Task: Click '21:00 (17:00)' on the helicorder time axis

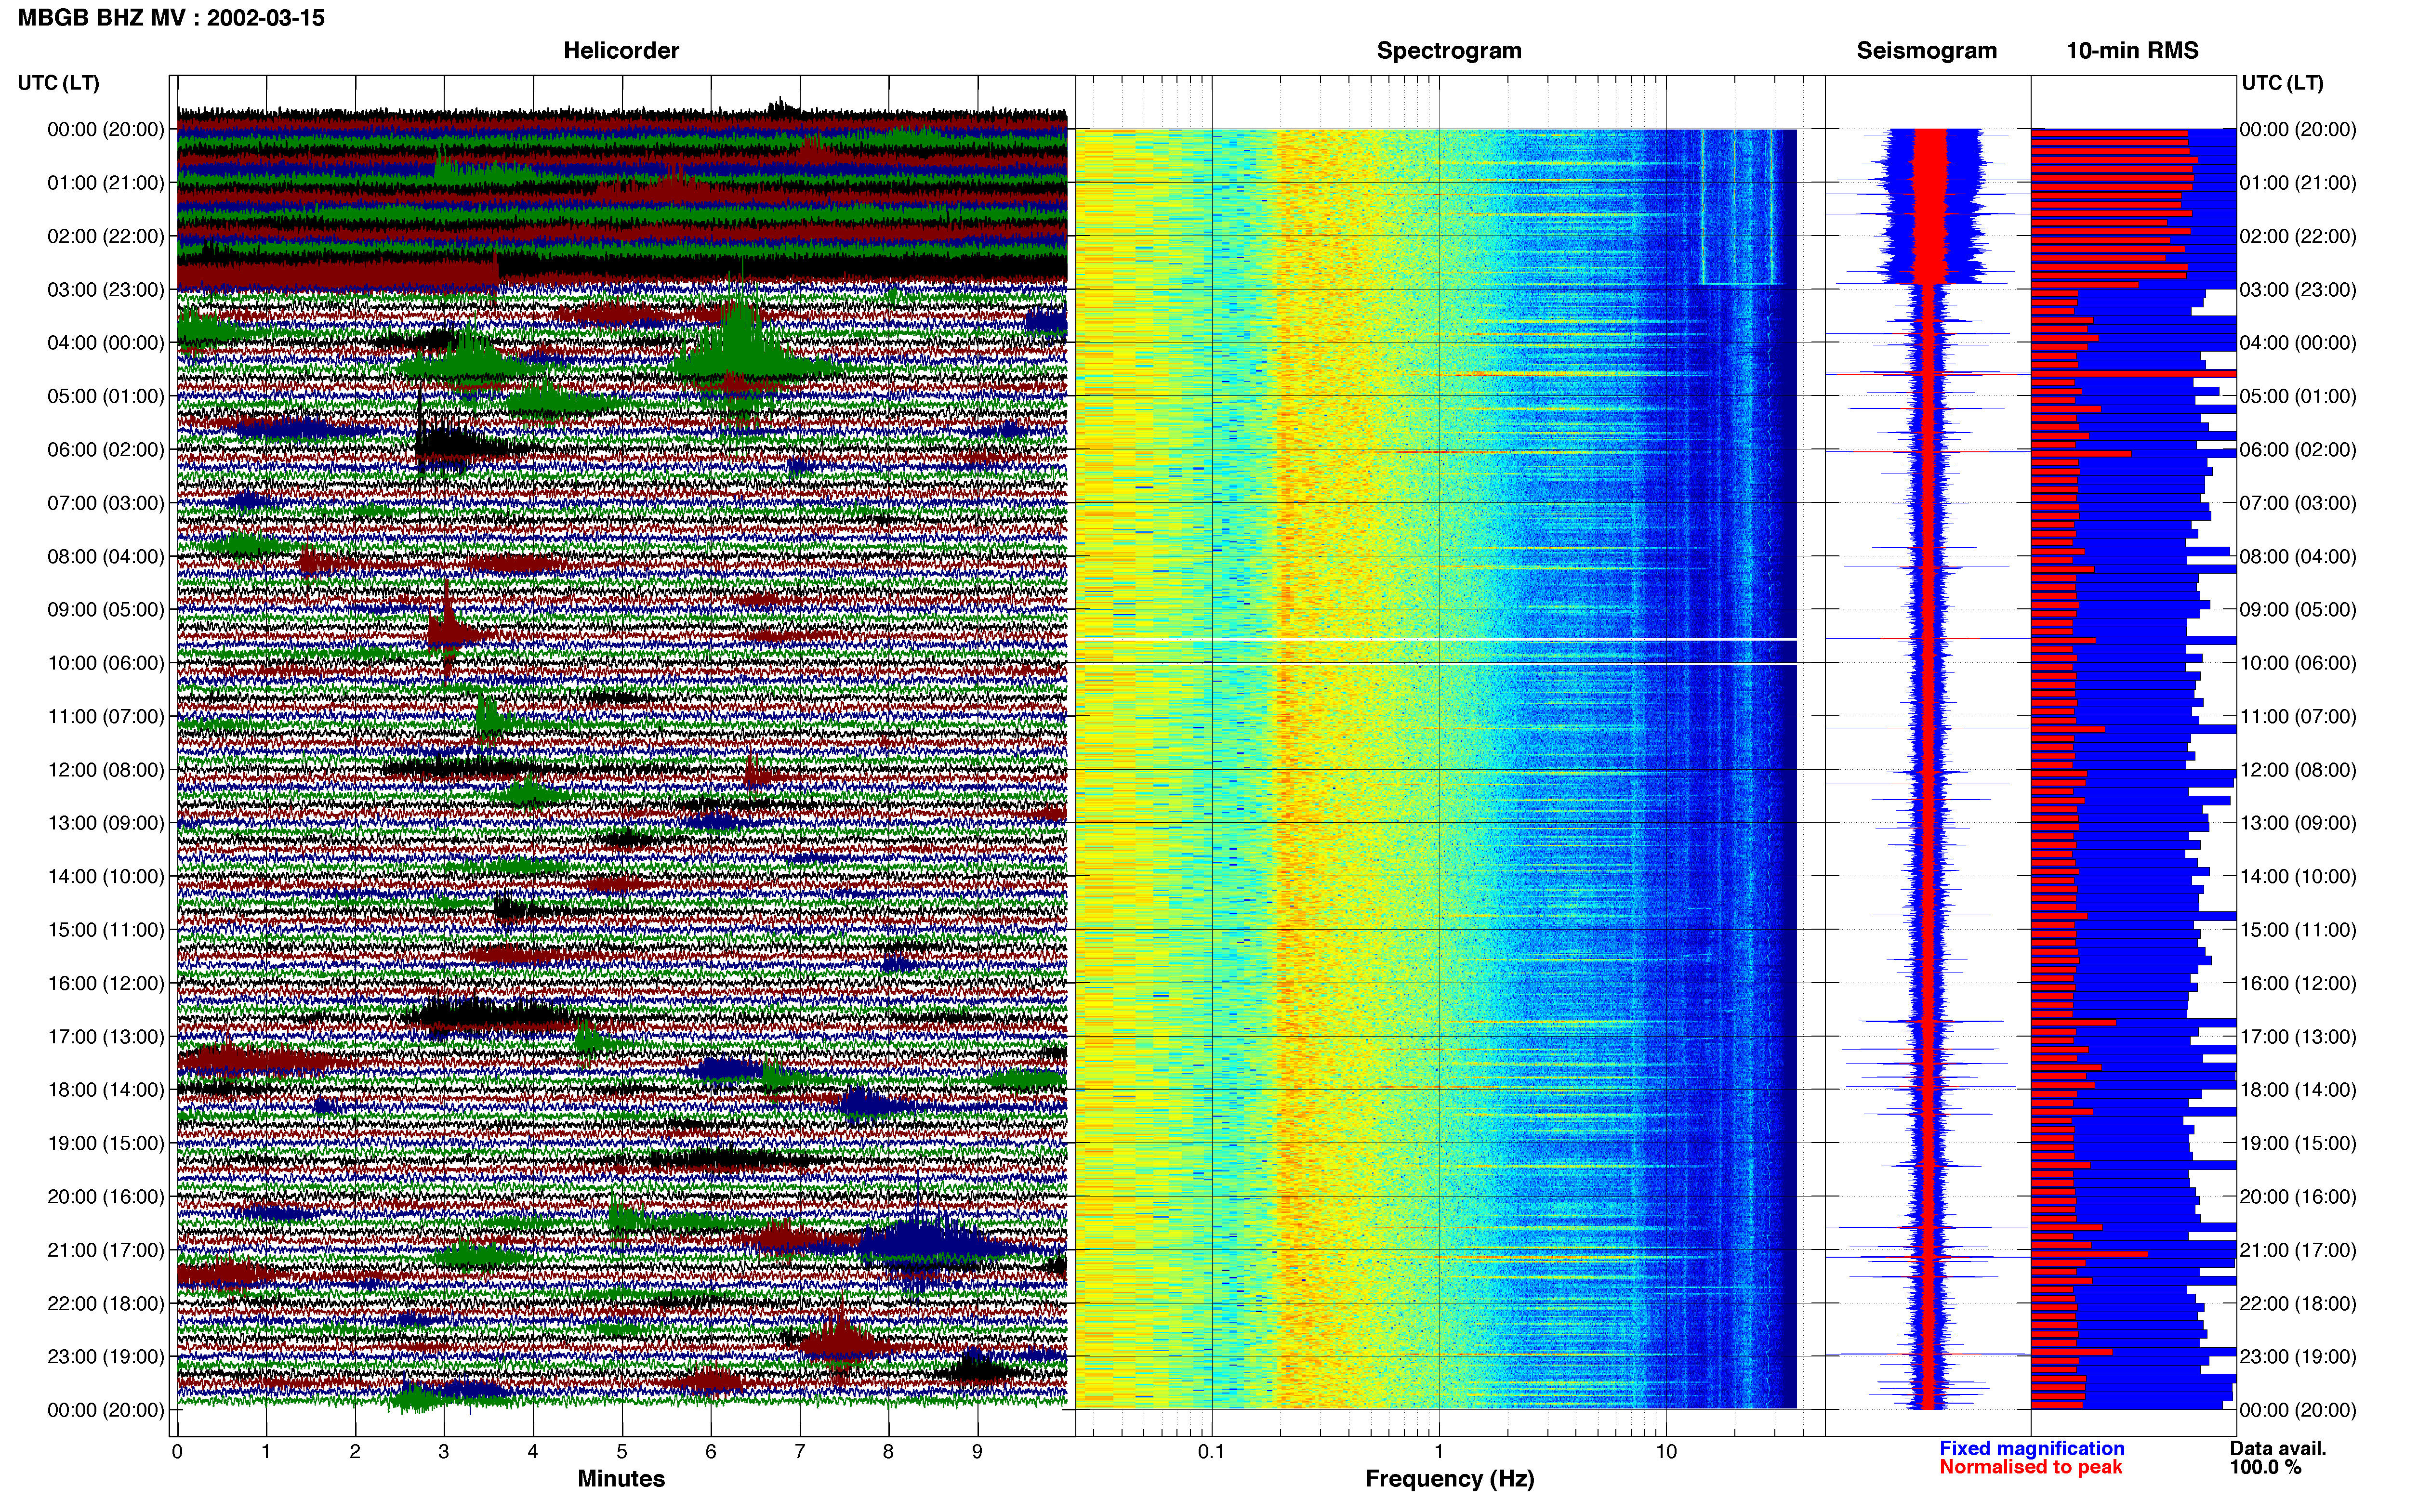Action: point(106,1250)
